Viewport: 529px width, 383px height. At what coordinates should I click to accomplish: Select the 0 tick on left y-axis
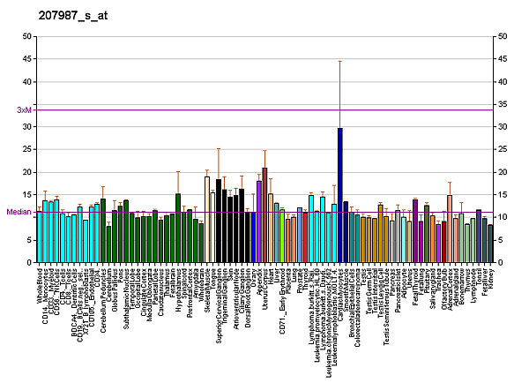29,262
